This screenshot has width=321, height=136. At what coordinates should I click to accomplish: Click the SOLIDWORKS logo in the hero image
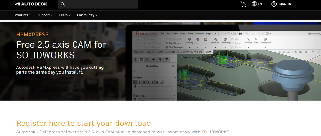tap(145, 34)
